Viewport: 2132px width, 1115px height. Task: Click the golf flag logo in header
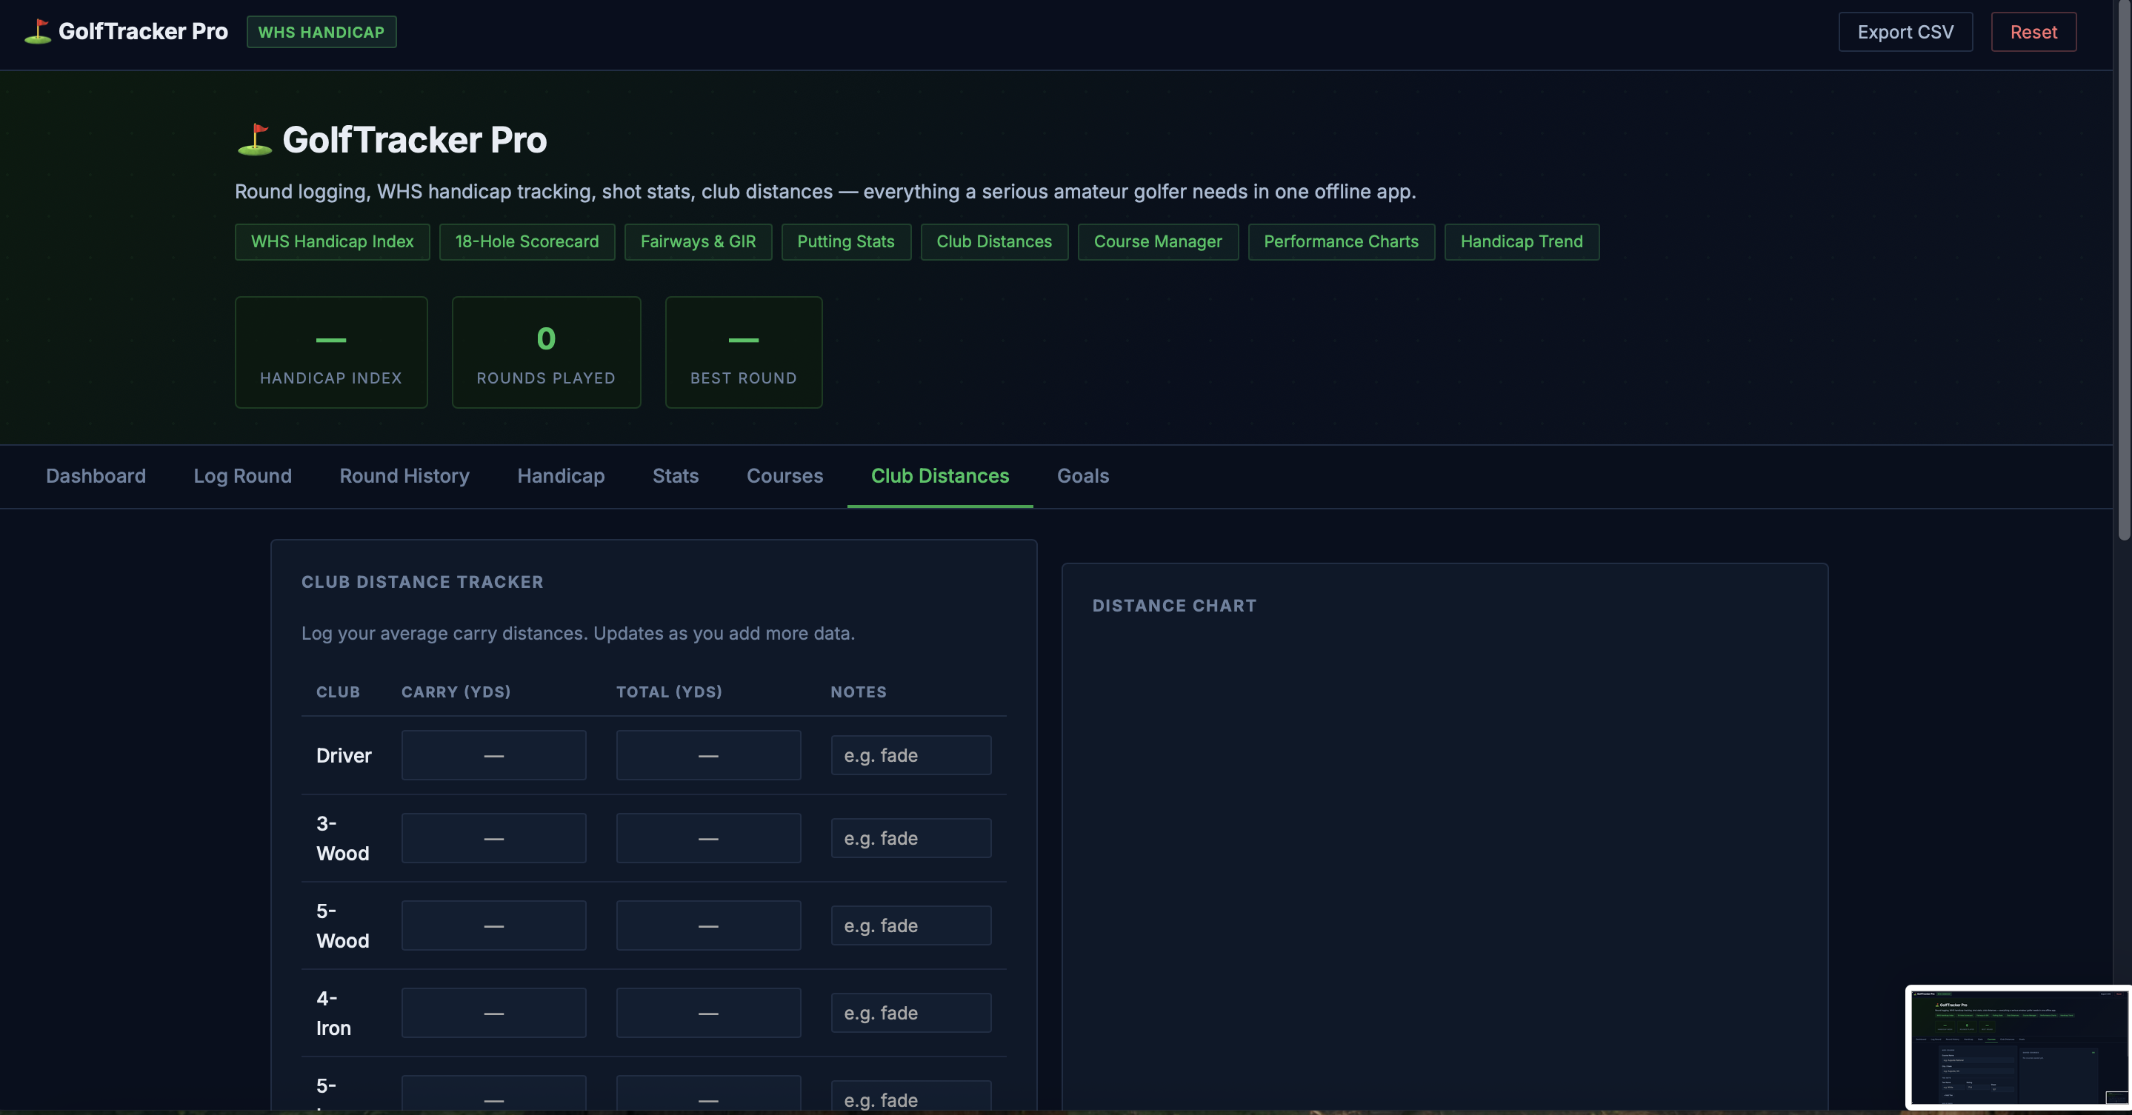click(37, 31)
